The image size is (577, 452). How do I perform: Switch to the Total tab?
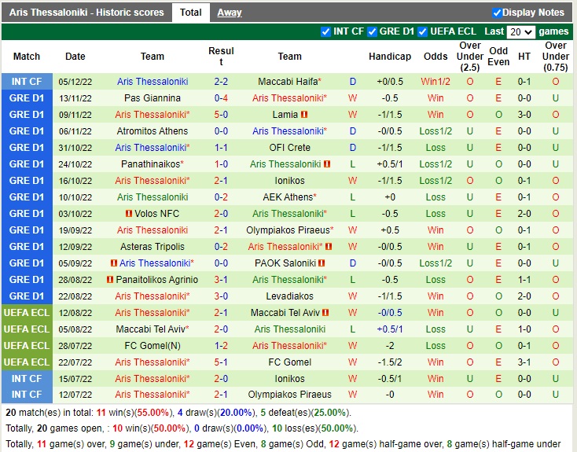click(x=190, y=13)
